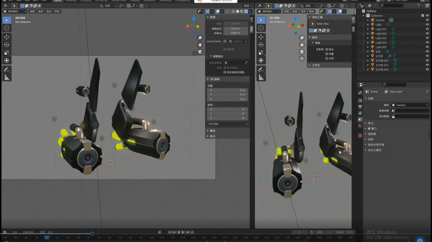Open the Render properties tab icon
Screen dimensions: 432x242
[x=360, y=100]
